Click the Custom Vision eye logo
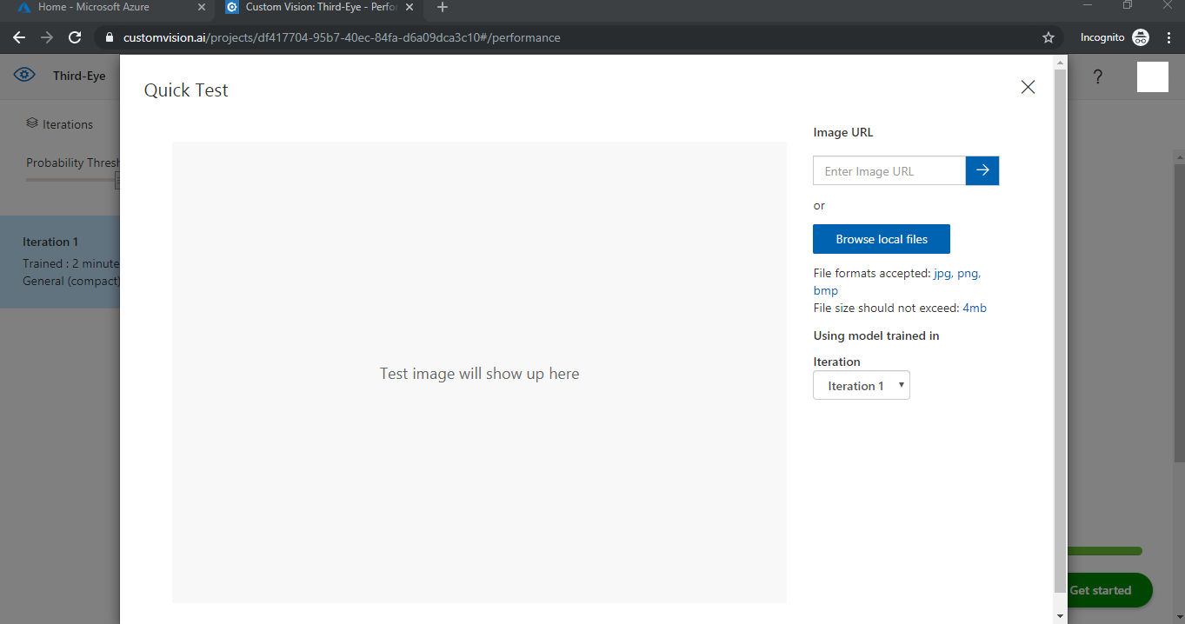The image size is (1185, 624). coord(24,76)
